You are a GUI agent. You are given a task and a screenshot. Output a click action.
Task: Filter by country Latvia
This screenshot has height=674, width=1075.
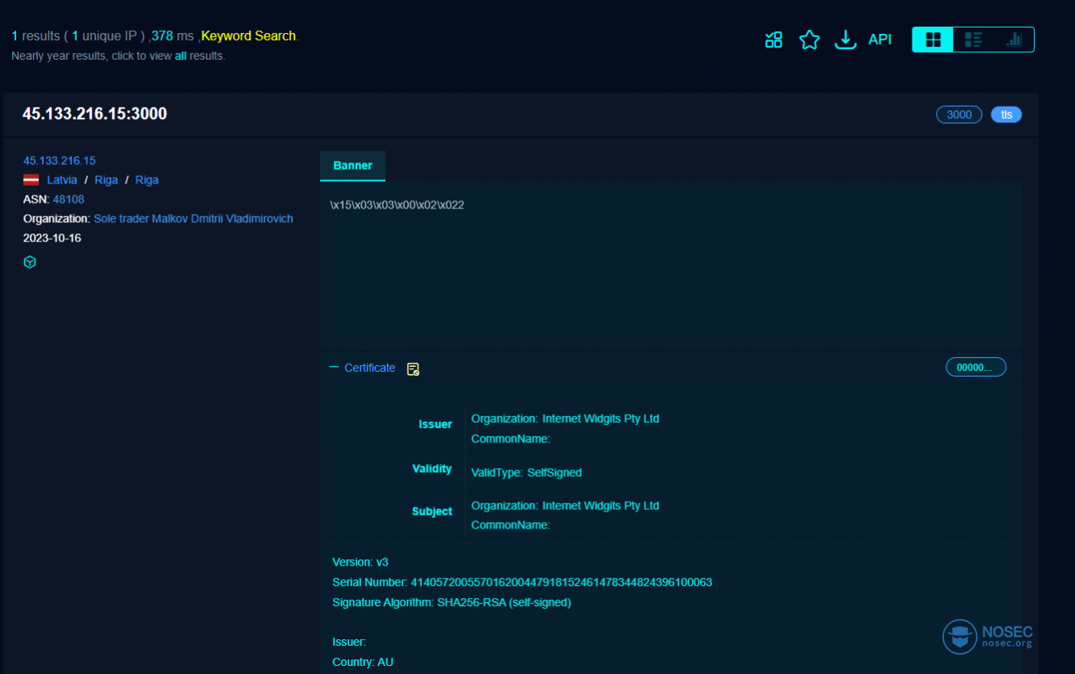pos(62,180)
